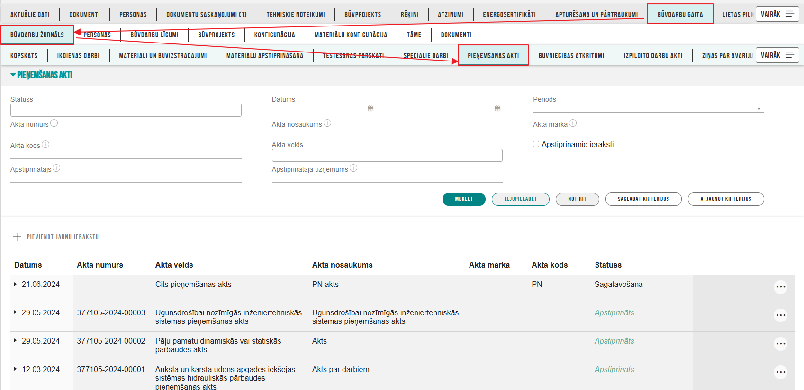Click the Akta numurs column header
Image resolution: width=804 pixels, height=390 pixels.
100,265
